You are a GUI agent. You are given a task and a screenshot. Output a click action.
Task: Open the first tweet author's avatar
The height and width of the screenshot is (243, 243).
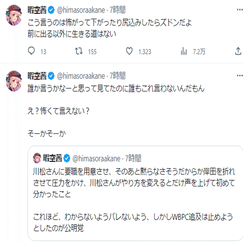(14, 16)
